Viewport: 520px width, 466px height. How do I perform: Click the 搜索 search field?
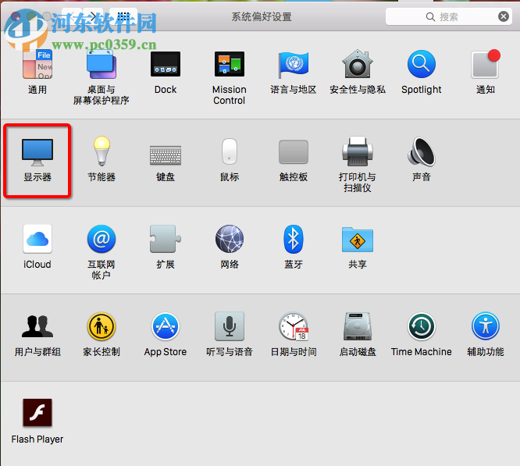pyautogui.click(x=448, y=16)
